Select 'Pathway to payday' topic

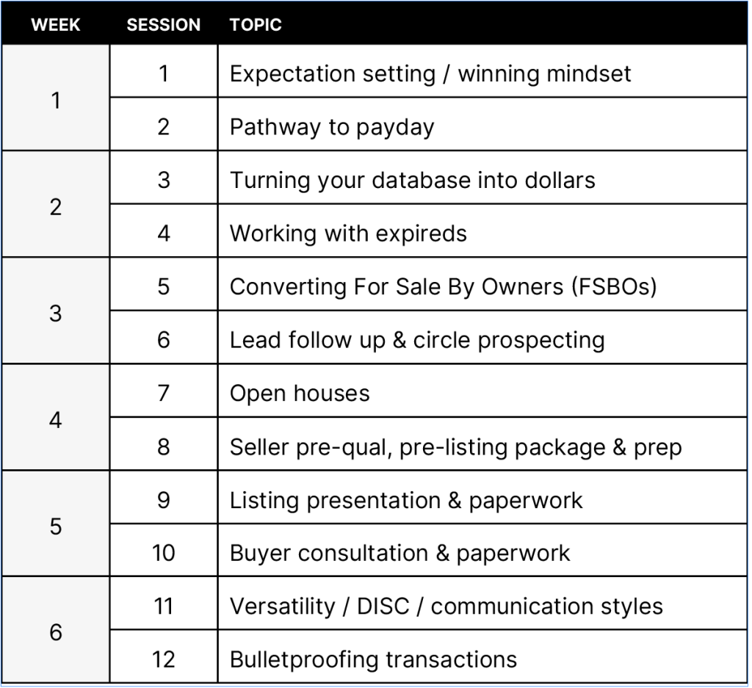(x=332, y=126)
